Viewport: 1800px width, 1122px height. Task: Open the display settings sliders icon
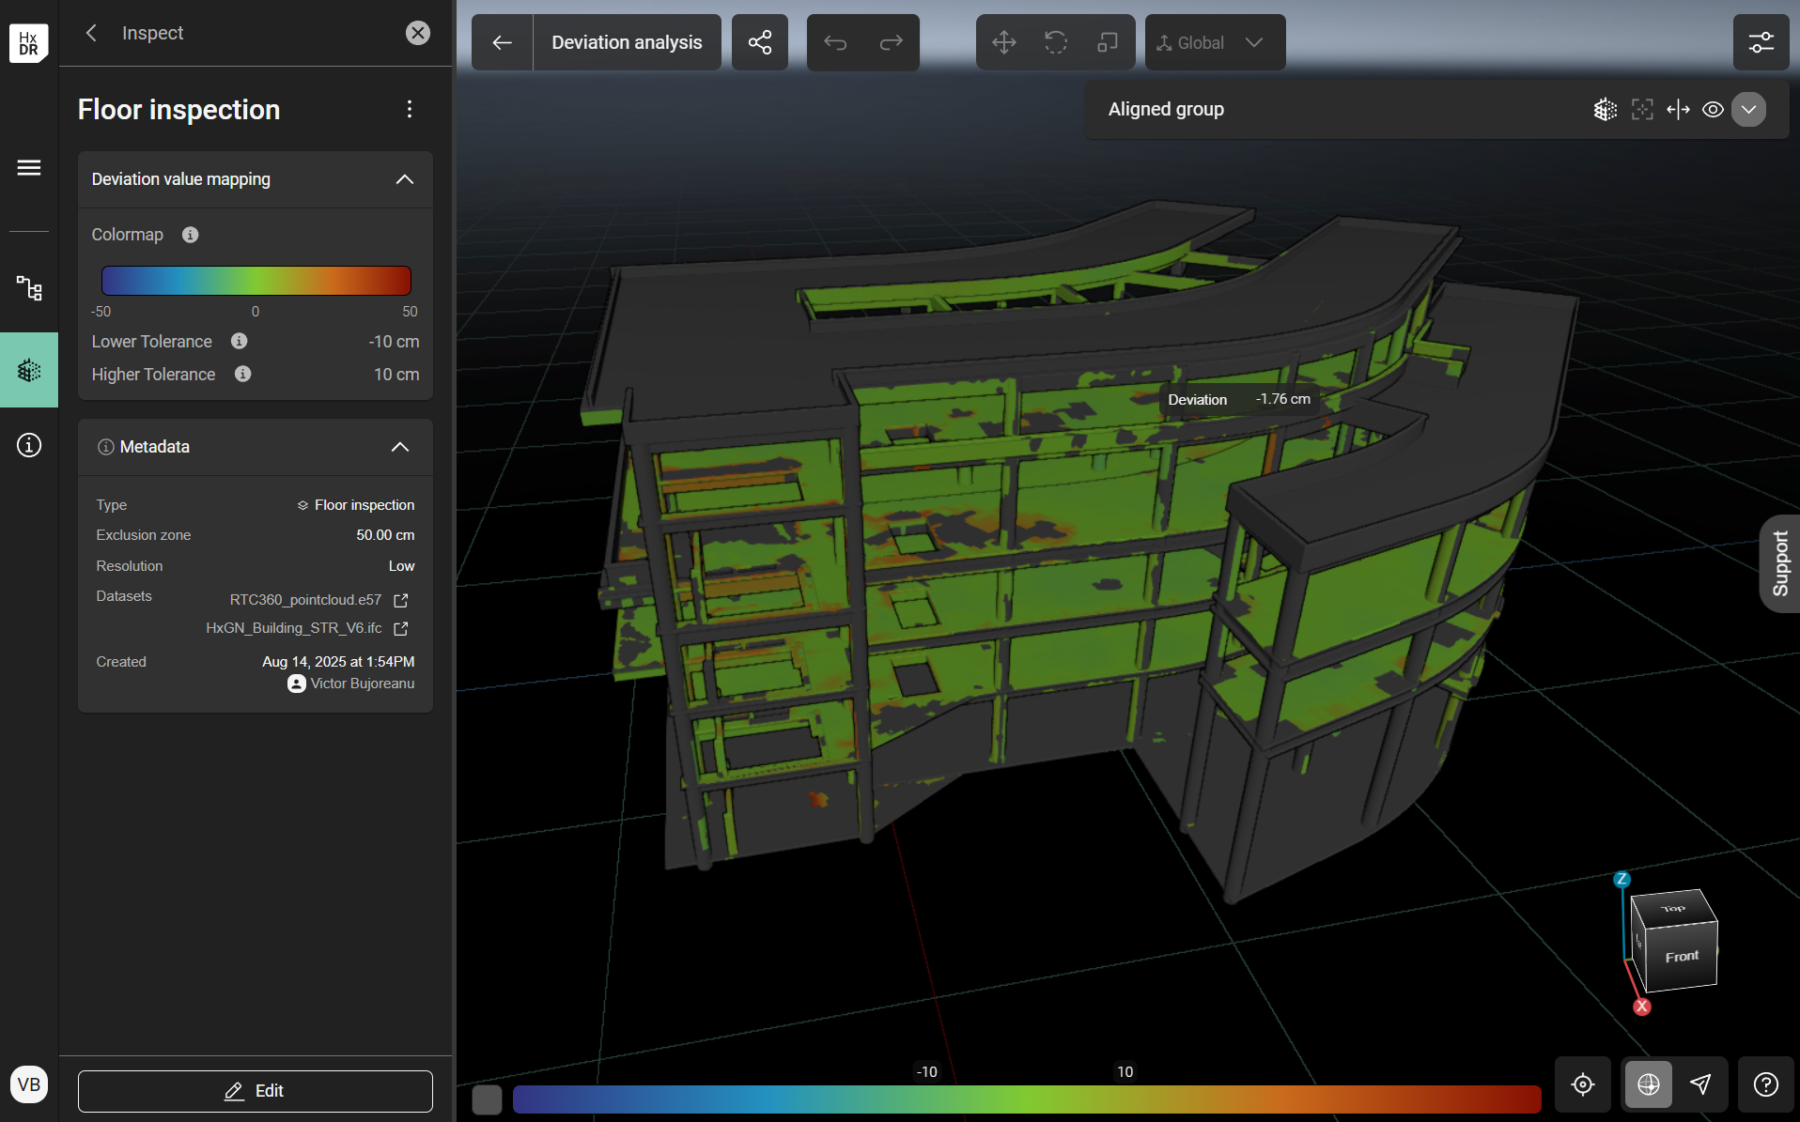(1761, 42)
